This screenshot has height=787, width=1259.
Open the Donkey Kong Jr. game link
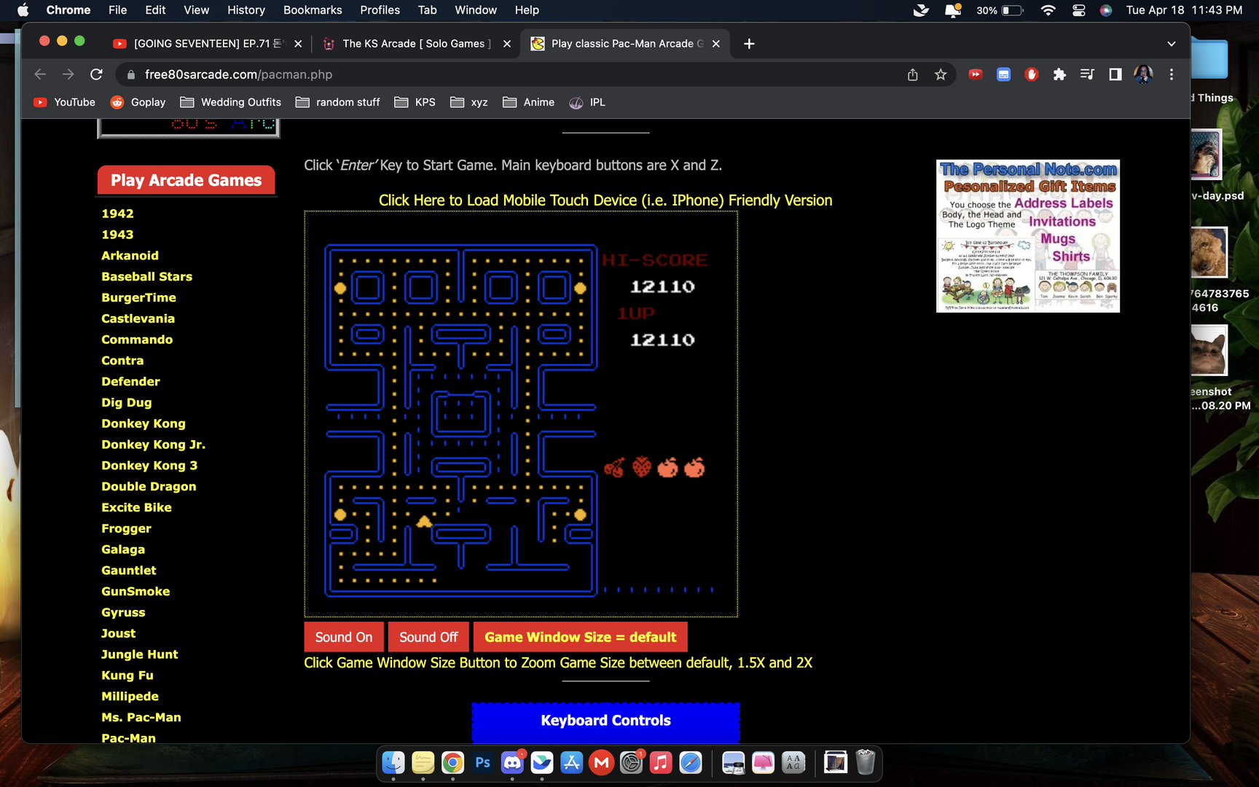(153, 445)
